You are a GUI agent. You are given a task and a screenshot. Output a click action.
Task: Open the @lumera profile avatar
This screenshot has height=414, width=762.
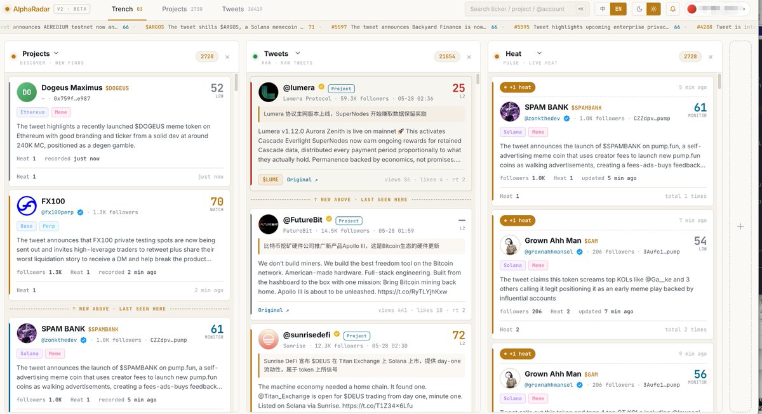point(269,92)
